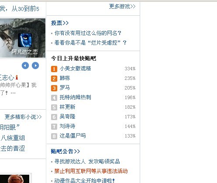The width and height of the screenshot is (217, 183).
Task: Open red notice 禁止利用互联网等从事违法活动
Action: [x=91, y=171]
